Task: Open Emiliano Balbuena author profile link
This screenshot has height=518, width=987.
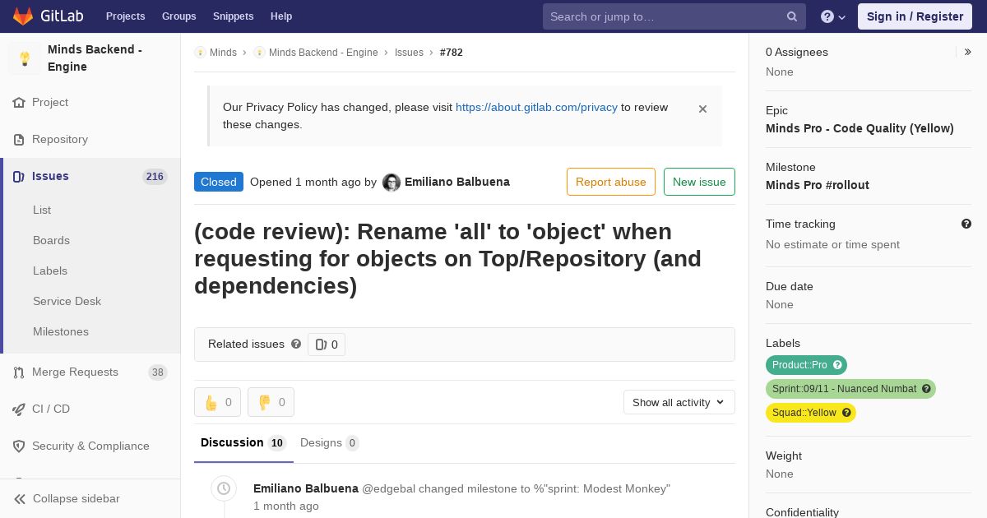Action: (457, 182)
